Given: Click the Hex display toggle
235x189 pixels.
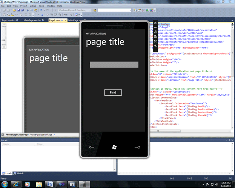Looking at the screenshot, I should [x=66, y=15].
